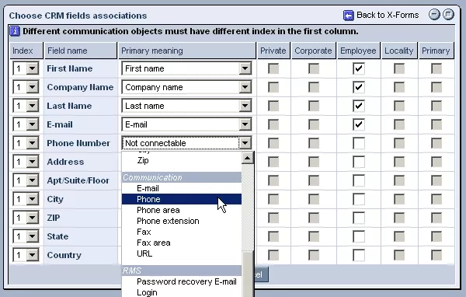
Task: Choose Zip from the dropdown list
Action: pos(182,160)
